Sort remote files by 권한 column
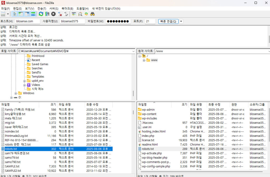The height and width of the screenshot is (177, 270). click(239, 105)
